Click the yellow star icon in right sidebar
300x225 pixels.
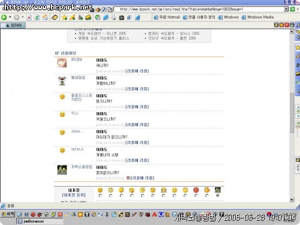[298, 47]
